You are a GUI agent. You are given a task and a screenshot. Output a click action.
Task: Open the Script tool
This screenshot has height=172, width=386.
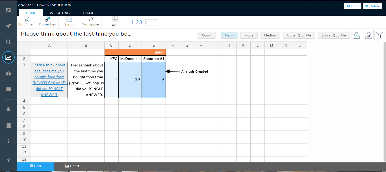(69, 21)
